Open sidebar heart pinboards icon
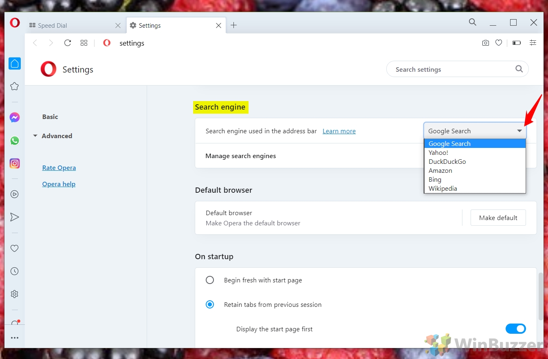 [x=15, y=248]
